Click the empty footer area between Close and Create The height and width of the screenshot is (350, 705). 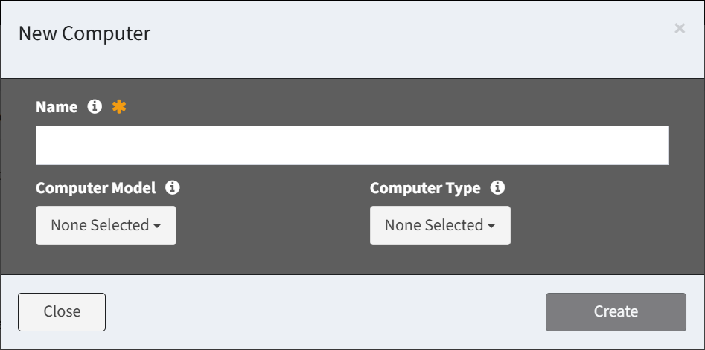[325, 312]
